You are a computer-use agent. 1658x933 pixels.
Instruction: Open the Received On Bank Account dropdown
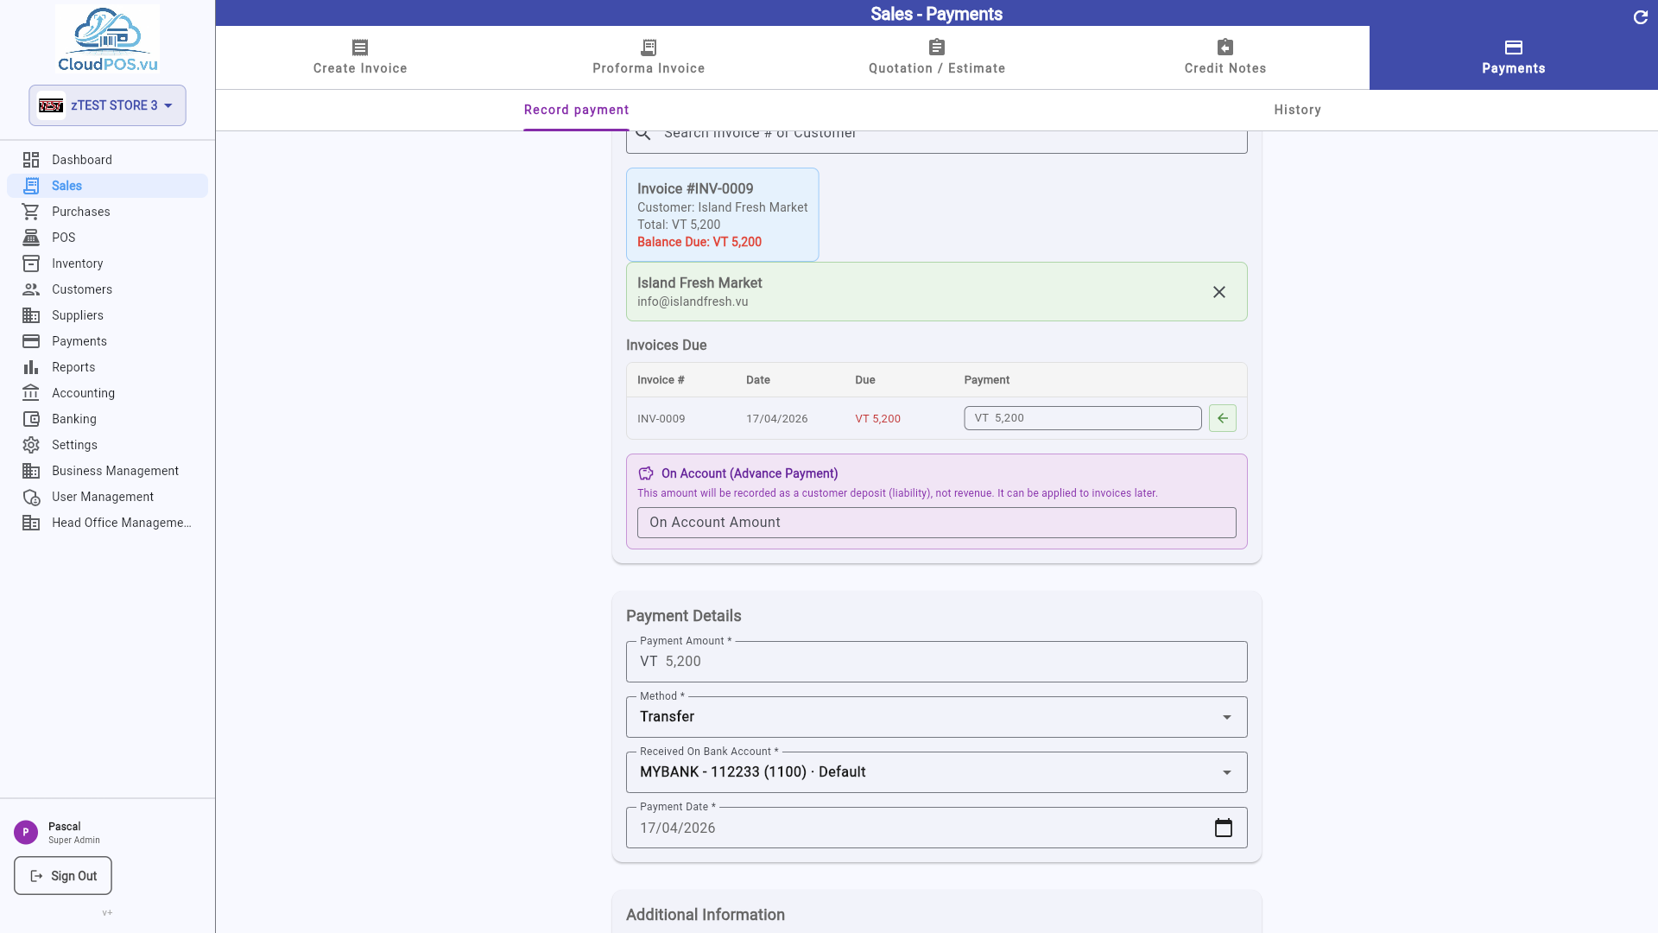click(937, 772)
